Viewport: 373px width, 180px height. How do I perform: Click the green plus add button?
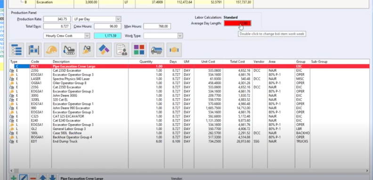tap(14, 178)
